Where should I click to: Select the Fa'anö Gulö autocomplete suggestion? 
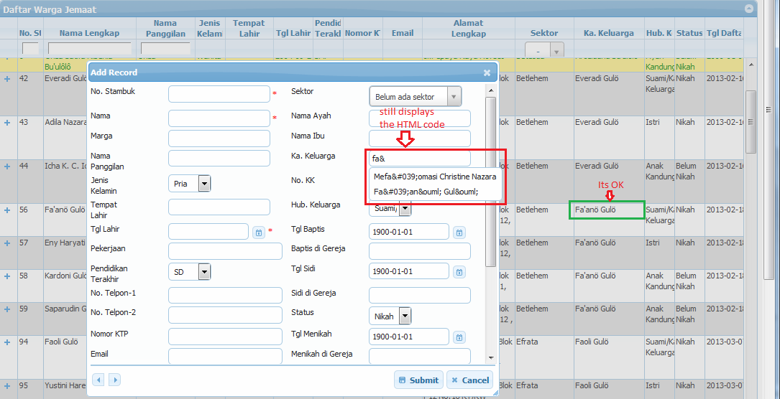click(x=426, y=192)
